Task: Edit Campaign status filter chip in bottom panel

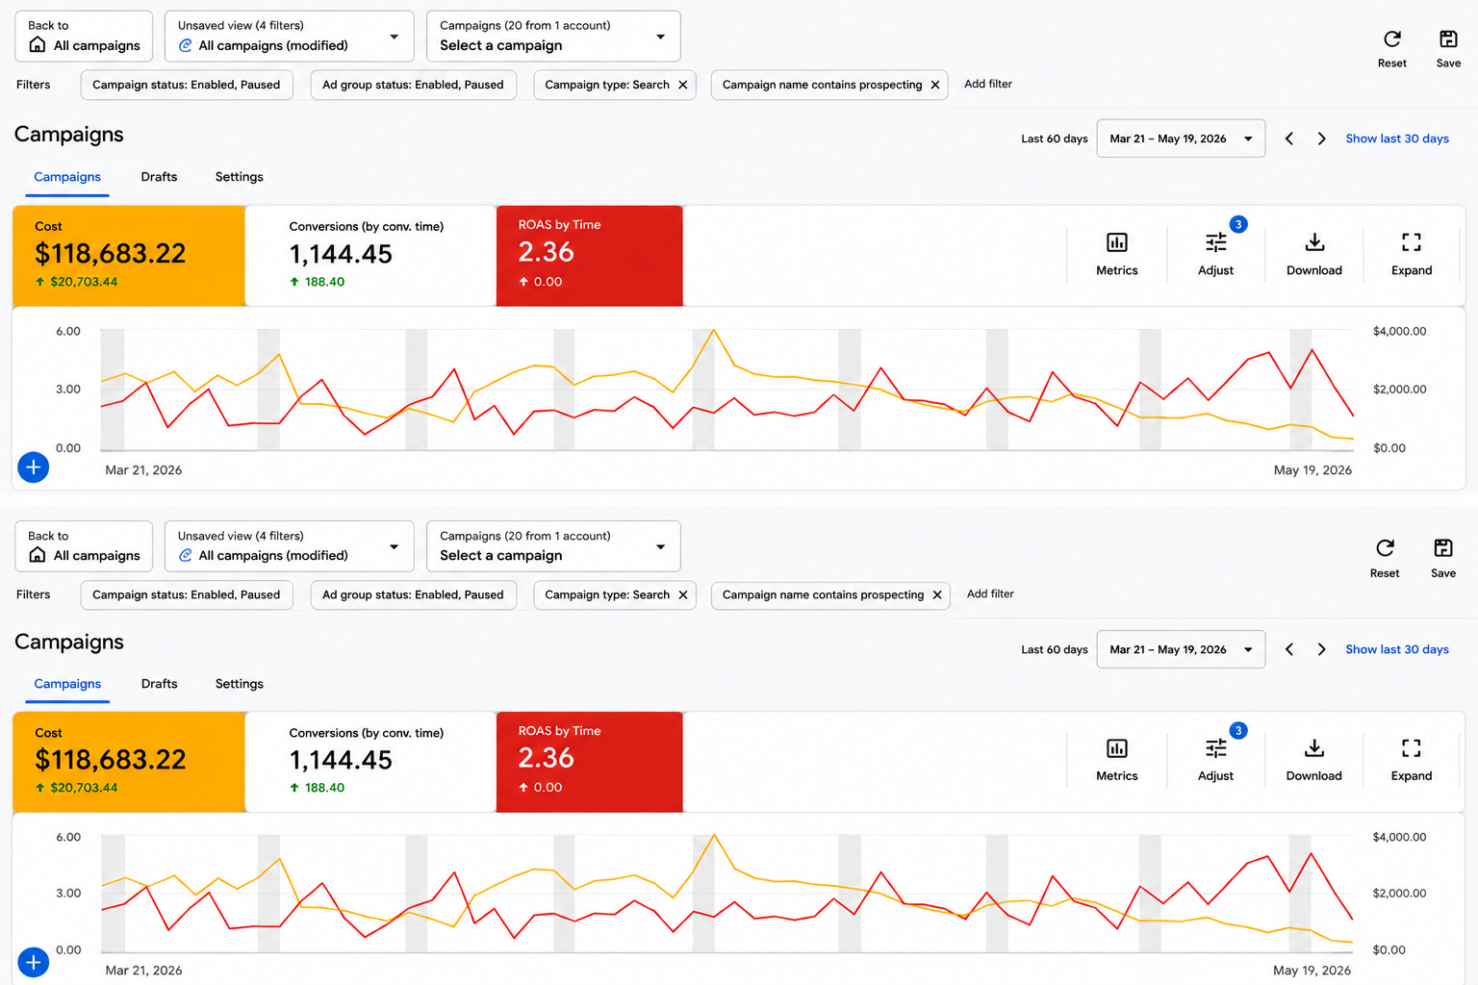Action: coord(187,594)
